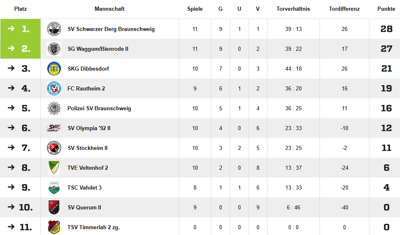400x235 pixels.
Task: Click the Polizei SV Braunschweig star emblem
Action: [x=54, y=108]
